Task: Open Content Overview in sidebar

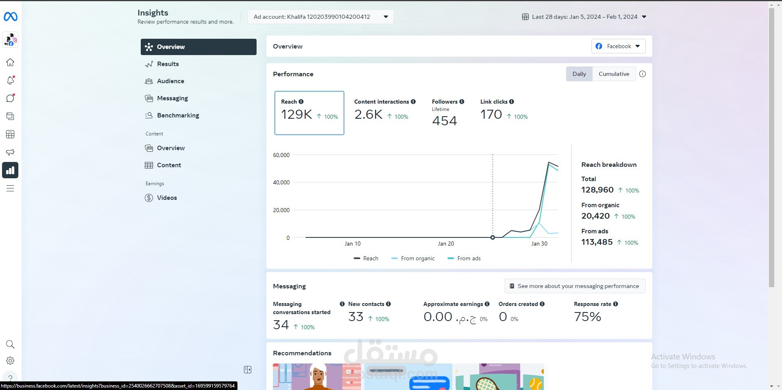Action: click(199, 148)
